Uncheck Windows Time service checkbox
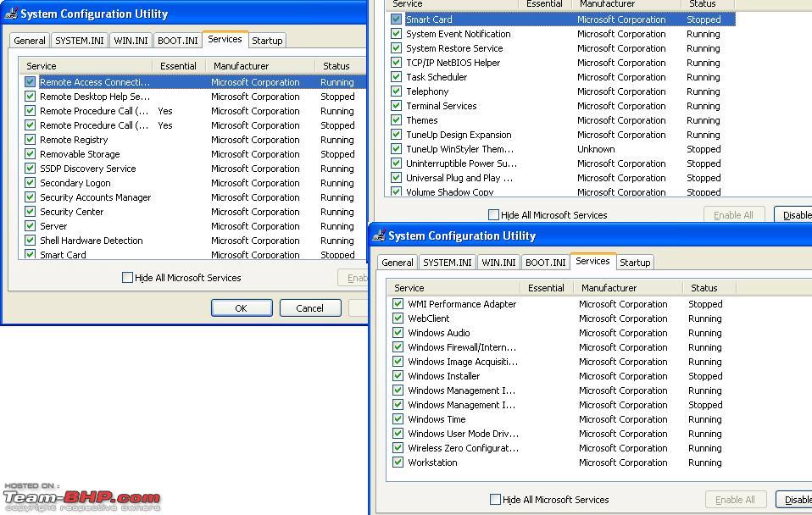 [398, 419]
